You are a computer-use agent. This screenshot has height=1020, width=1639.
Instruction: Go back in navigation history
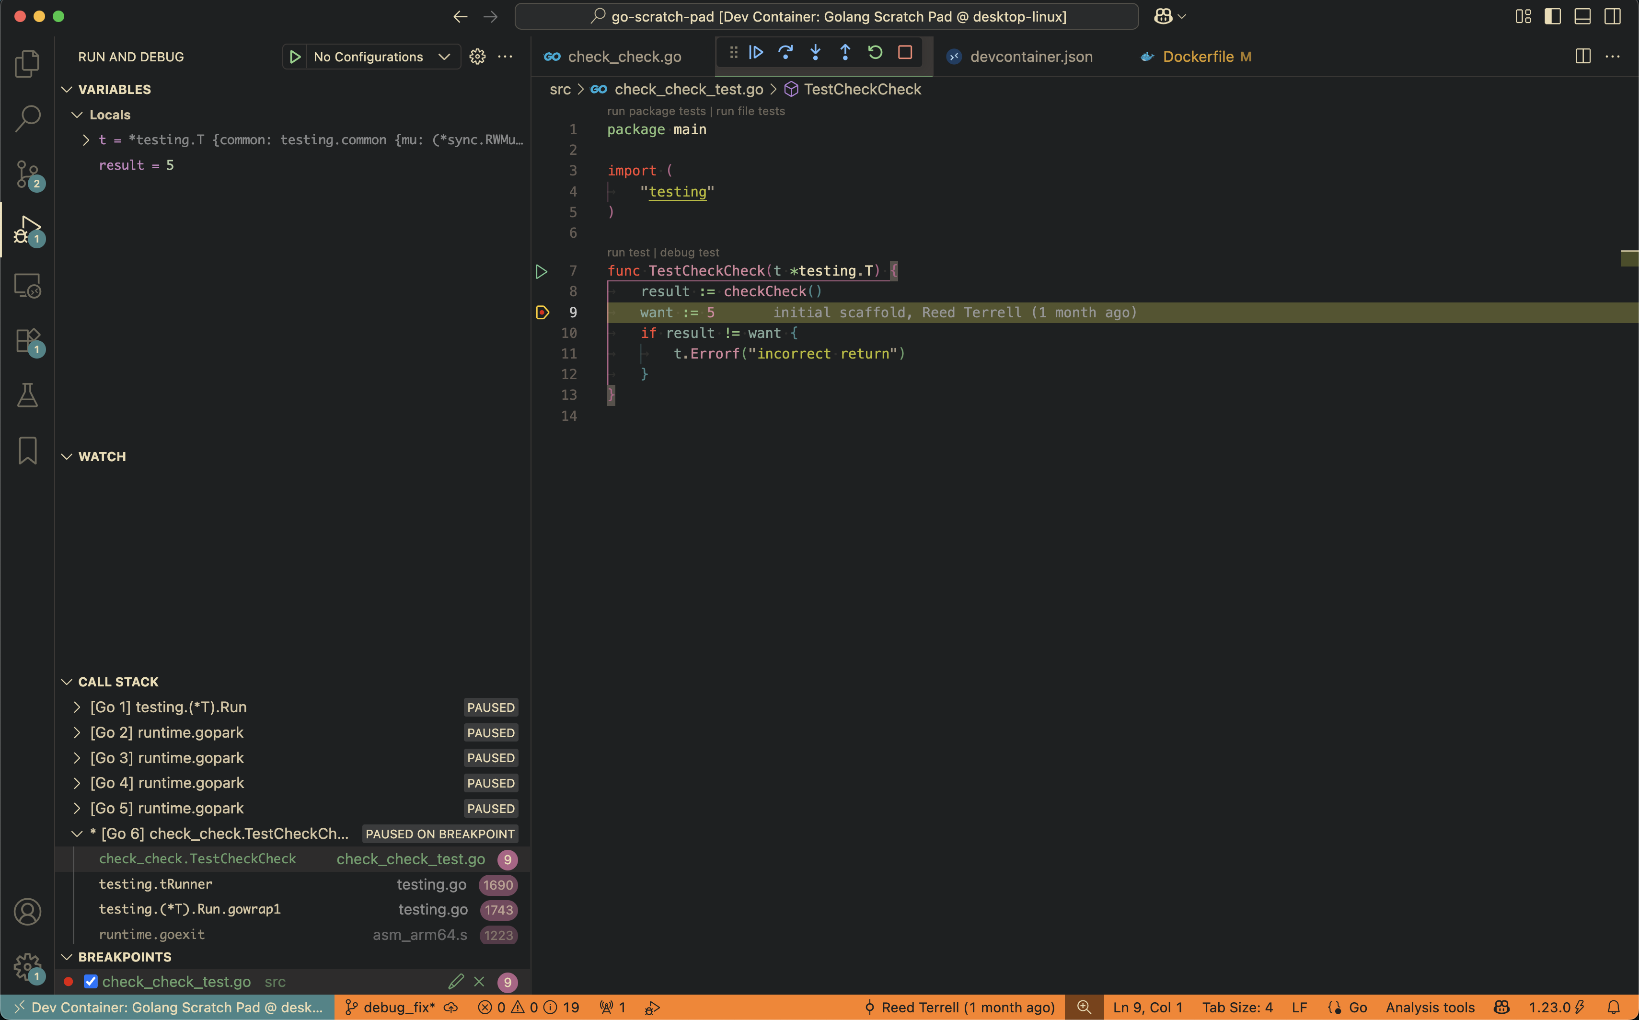[x=461, y=16]
